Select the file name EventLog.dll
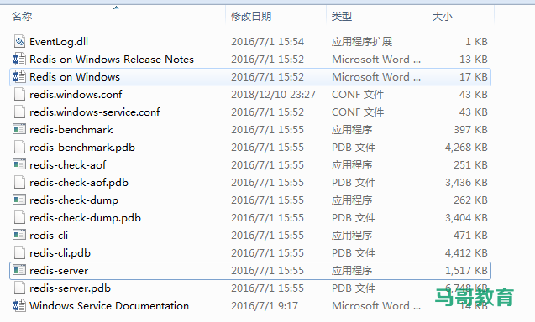535x322 pixels. (x=59, y=42)
